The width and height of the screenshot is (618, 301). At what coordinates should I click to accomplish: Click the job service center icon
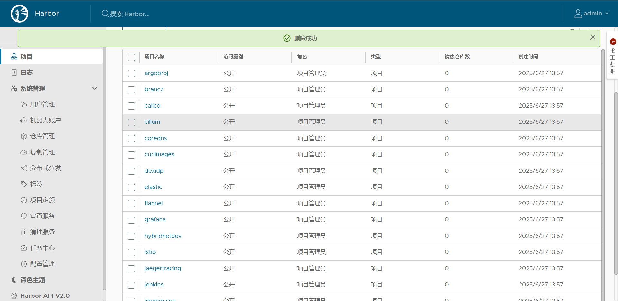[24, 248]
